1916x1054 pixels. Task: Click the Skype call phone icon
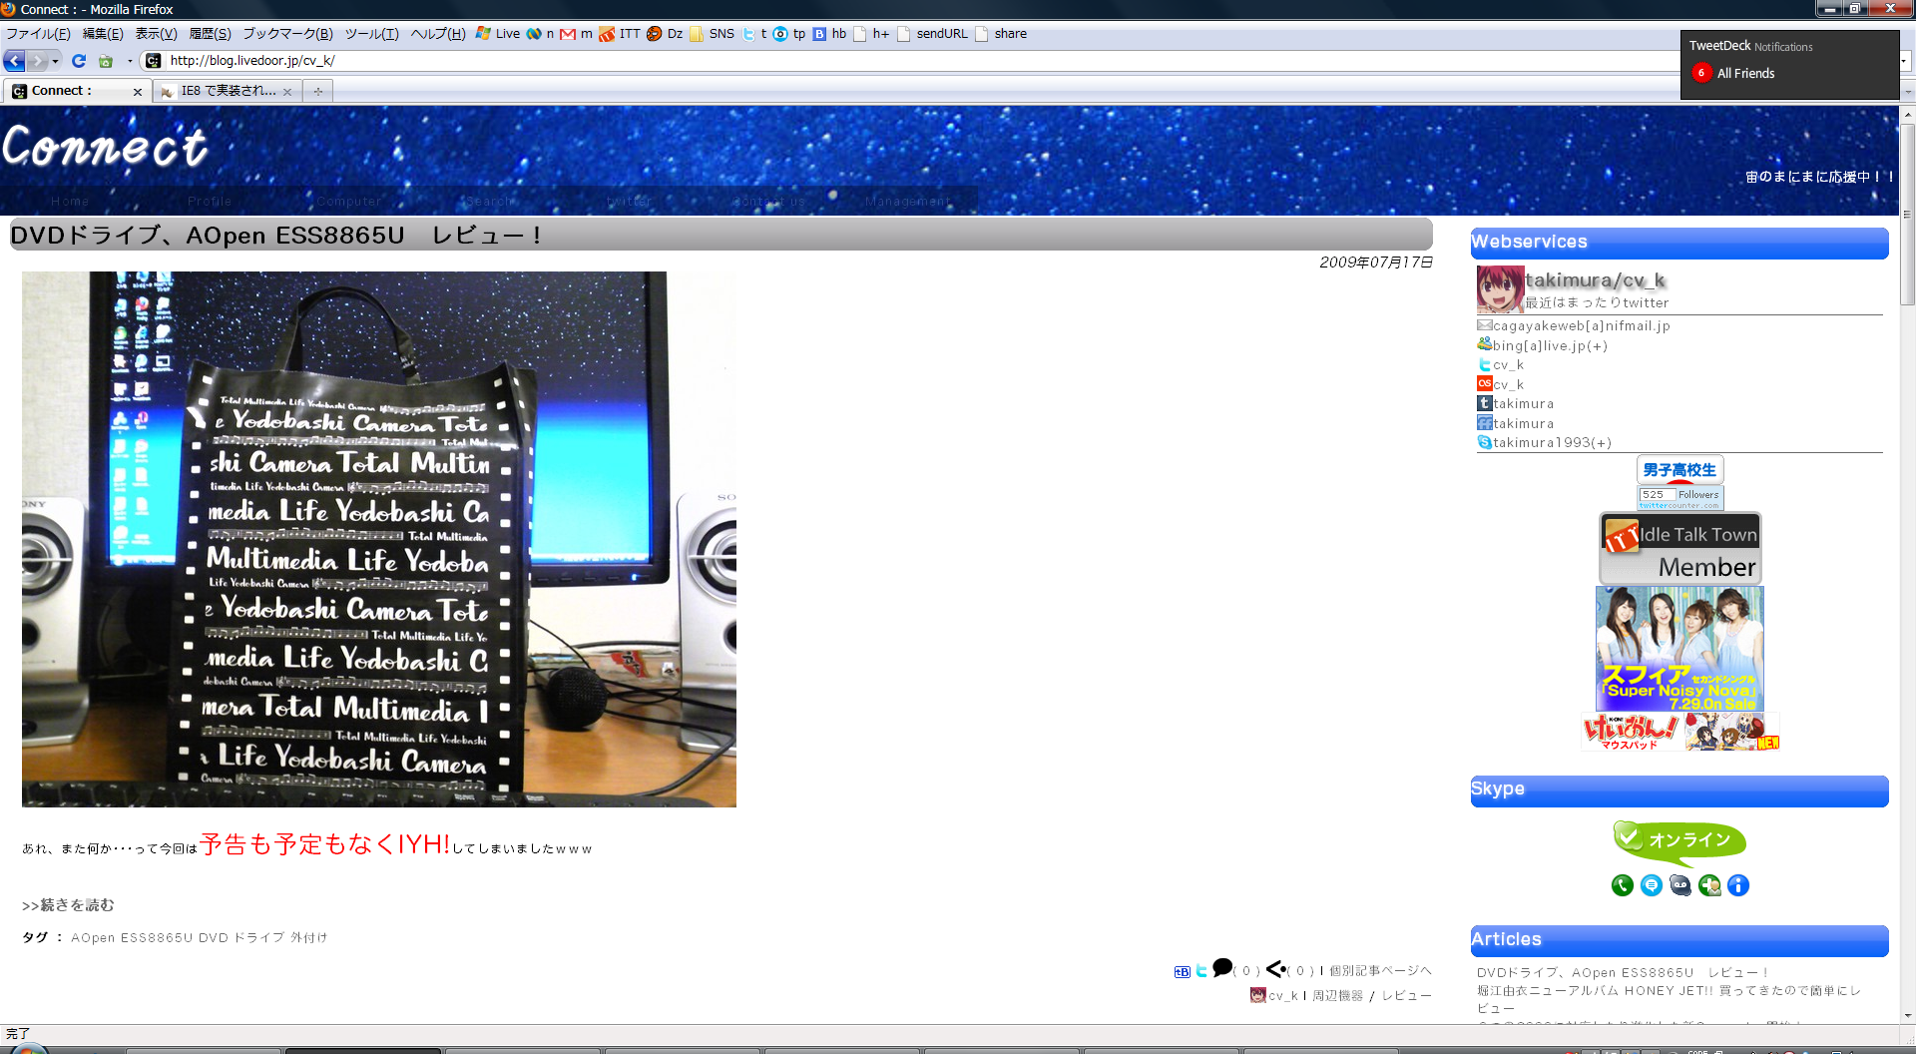coord(1623,885)
